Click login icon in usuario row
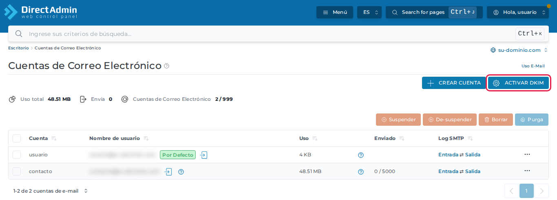Image resolution: width=557 pixels, height=200 pixels. pyautogui.click(x=204, y=155)
